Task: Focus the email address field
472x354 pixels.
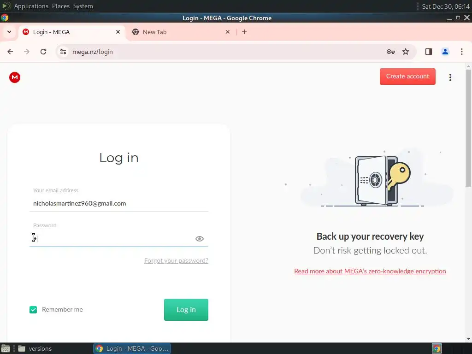Action: (118, 203)
